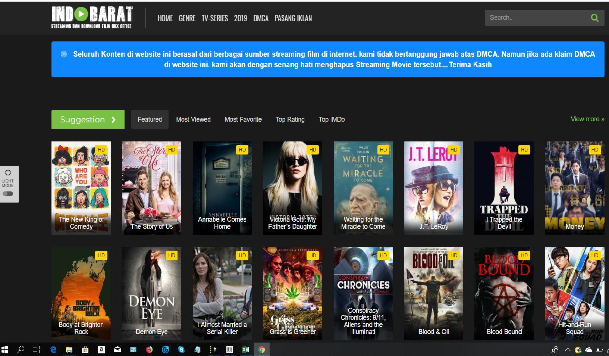609x356 pixels.
Task: Show hidden system tray icons
Action: 567,350
